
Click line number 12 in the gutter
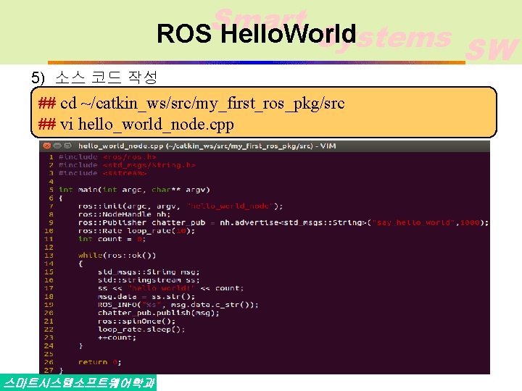(49, 248)
